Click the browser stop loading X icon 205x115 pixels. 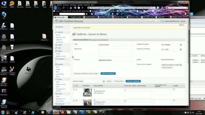point(67,8)
